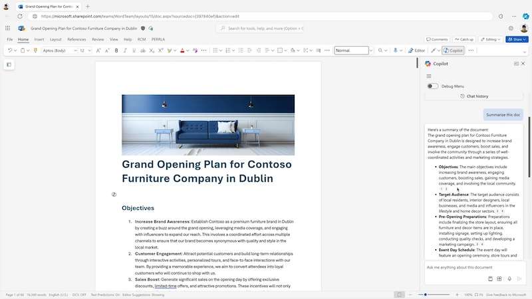This screenshot has height=299, width=532.
Task: Expand the paste options arrow
Action: 28,51
